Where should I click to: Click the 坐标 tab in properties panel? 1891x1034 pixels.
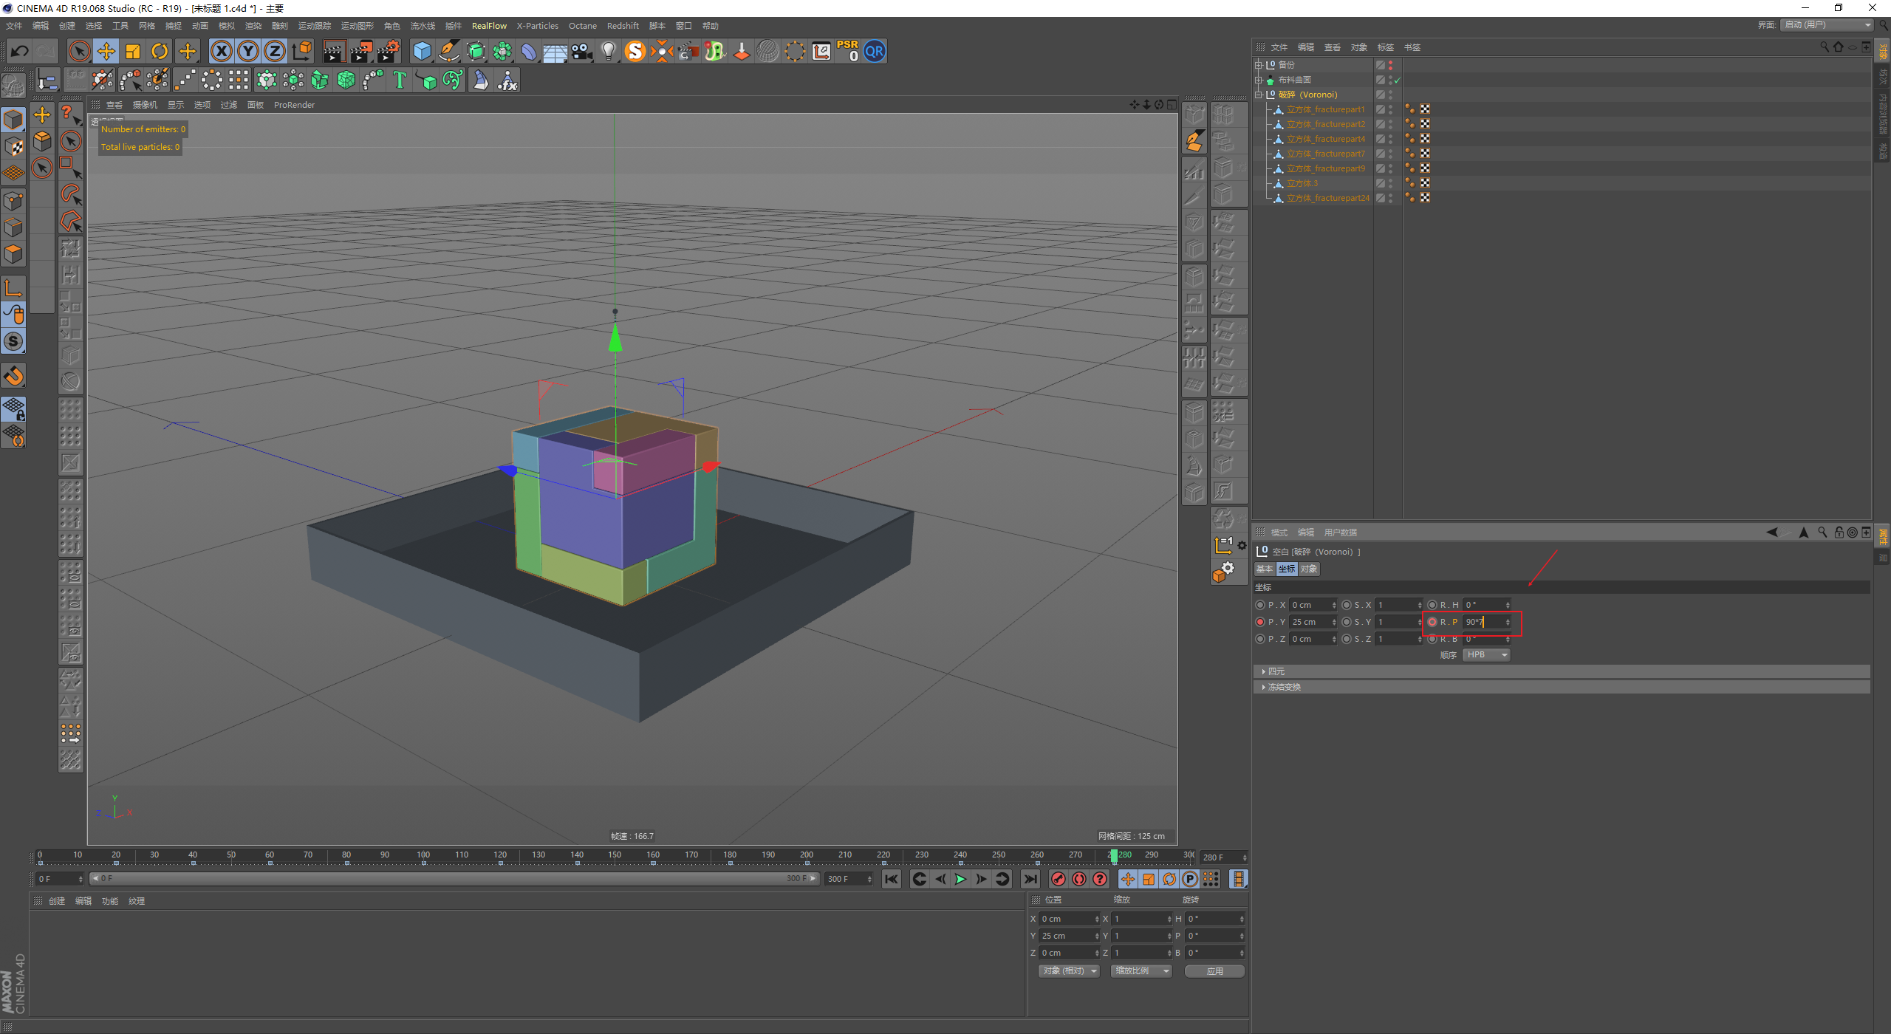tap(1290, 568)
